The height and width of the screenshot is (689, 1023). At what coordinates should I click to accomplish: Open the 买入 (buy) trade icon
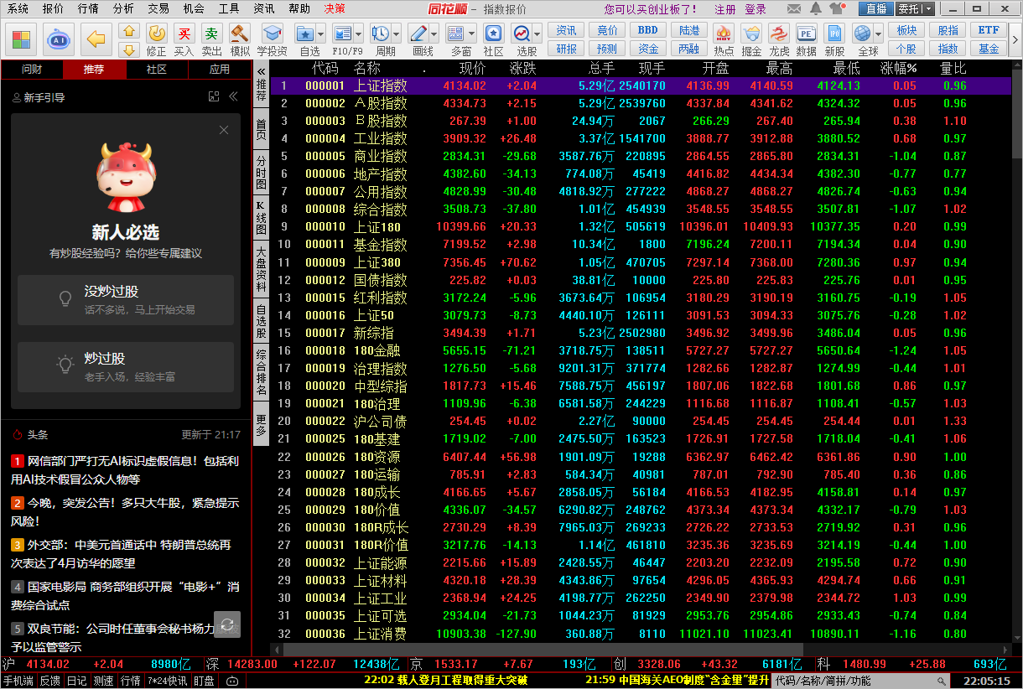point(184,34)
